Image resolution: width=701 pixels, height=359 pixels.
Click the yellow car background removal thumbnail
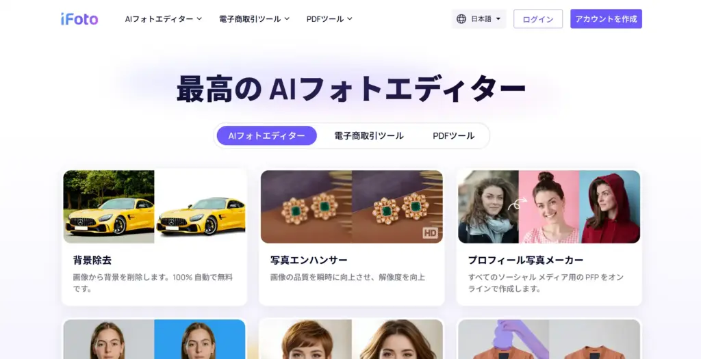click(154, 207)
